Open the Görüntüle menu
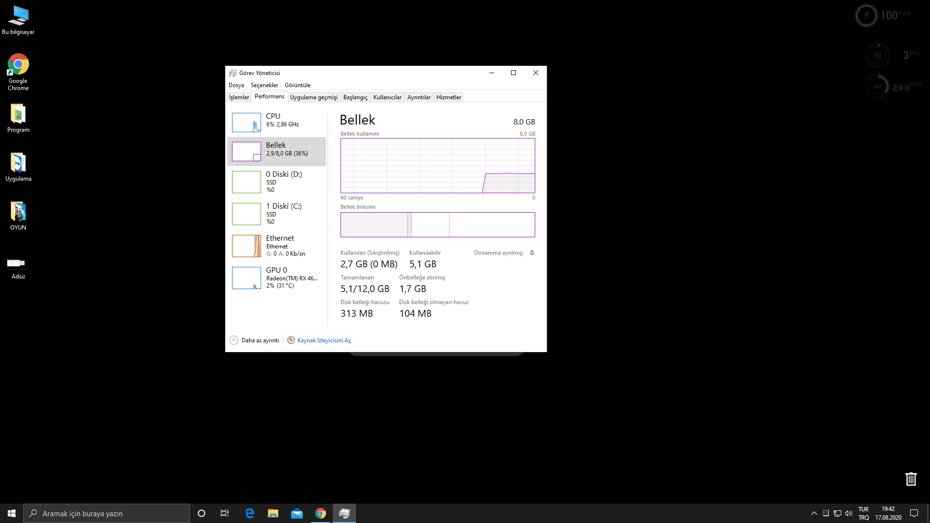Screen dimensions: 930x523 click(x=297, y=85)
